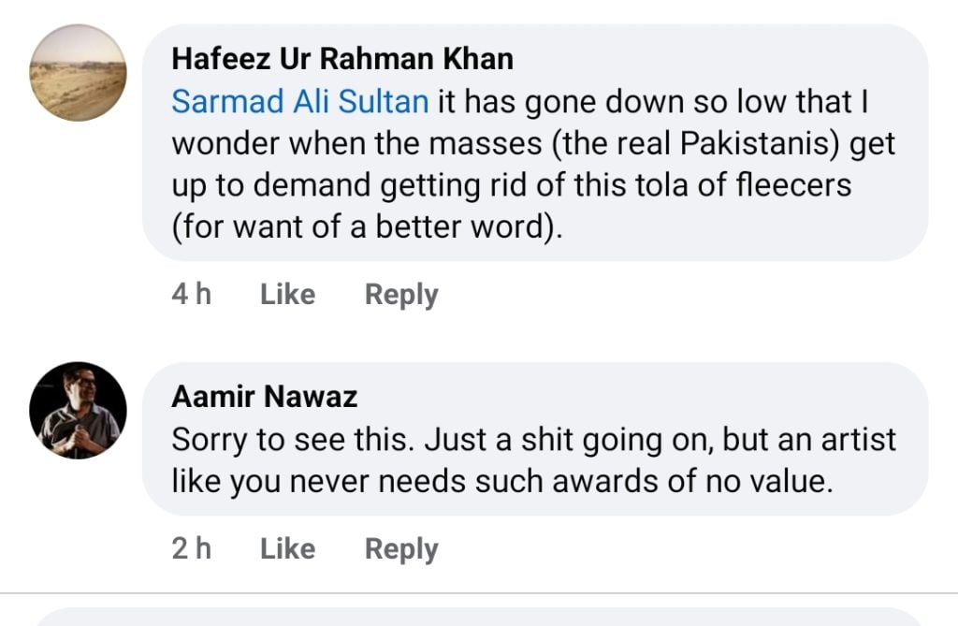Viewport: 958px width, 626px height.
Task: Reply to Aamir Nawaz's comment
Action: click(401, 549)
